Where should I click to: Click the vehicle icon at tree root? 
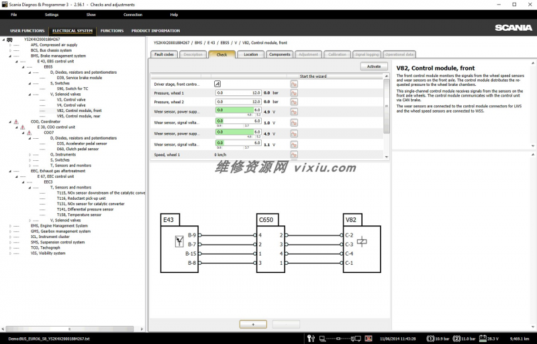click(x=9, y=40)
